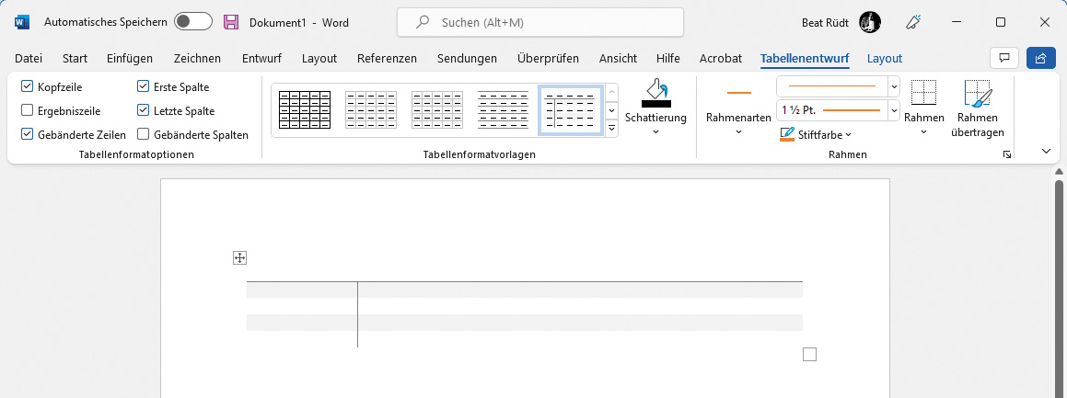This screenshot has width=1067, height=398.
Task: Open the 1 ½ Pt. line weight dropdown
Action: (x=893, y=110)
